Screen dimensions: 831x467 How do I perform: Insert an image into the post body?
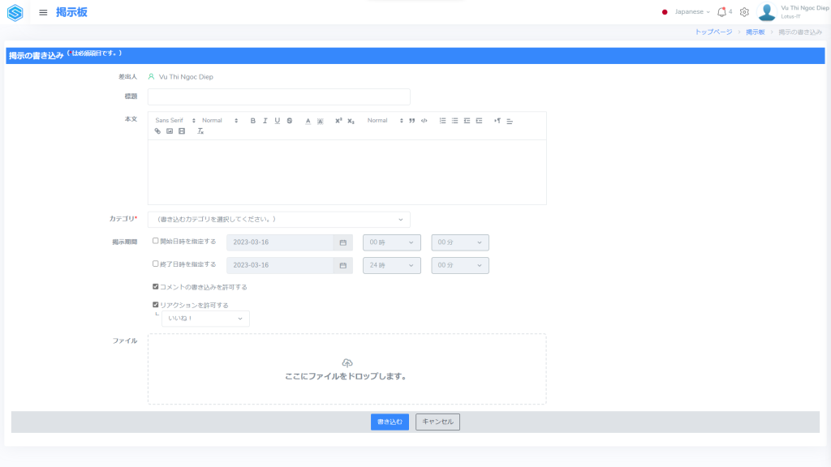click(x=170, y=131)
